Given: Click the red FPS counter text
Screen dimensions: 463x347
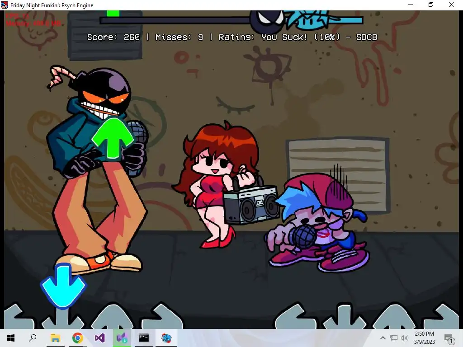Looking at the screenshot, I should [18, 16].
